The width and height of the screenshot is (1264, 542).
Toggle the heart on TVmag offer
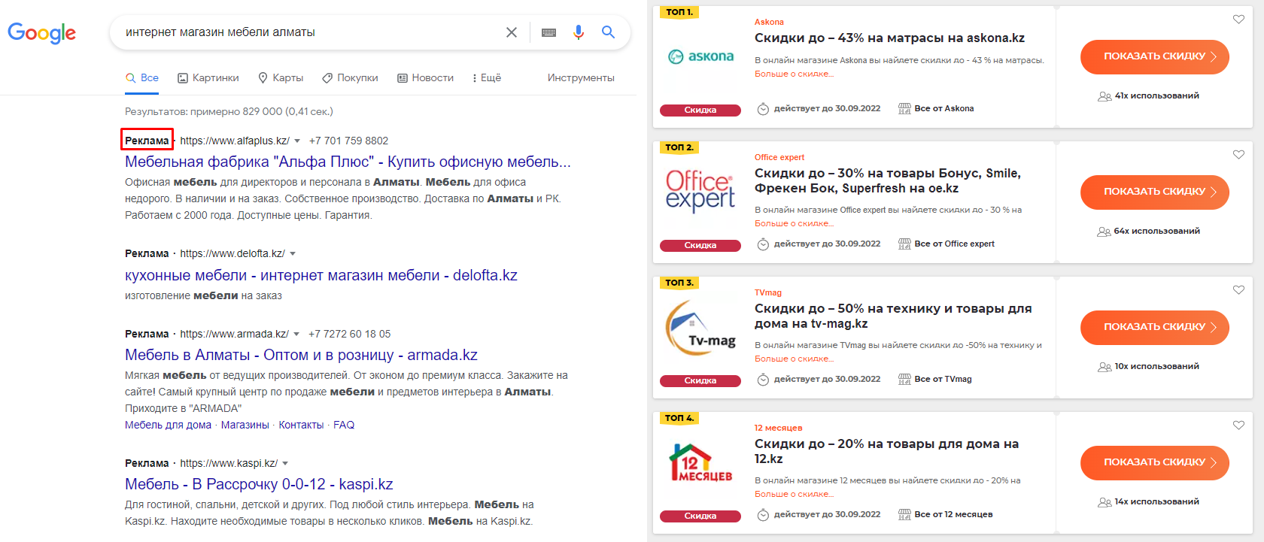pyautogui.click(x=1238, y=290)
